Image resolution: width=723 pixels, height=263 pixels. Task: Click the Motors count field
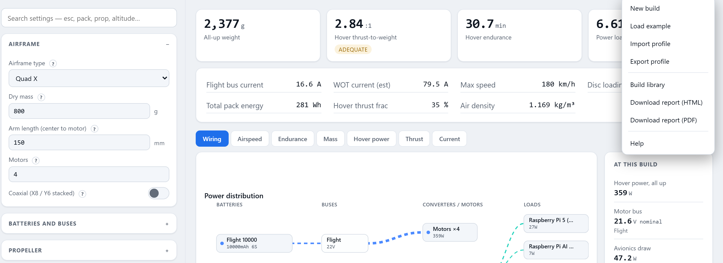click(89, 174)
